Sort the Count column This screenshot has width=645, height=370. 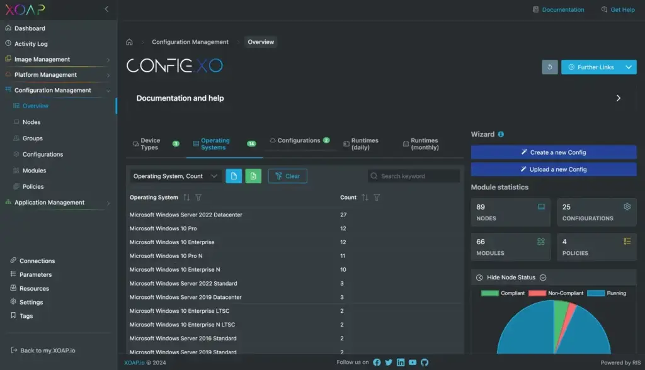365,198
